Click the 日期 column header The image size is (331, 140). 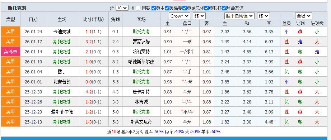(x=33, y=19)
